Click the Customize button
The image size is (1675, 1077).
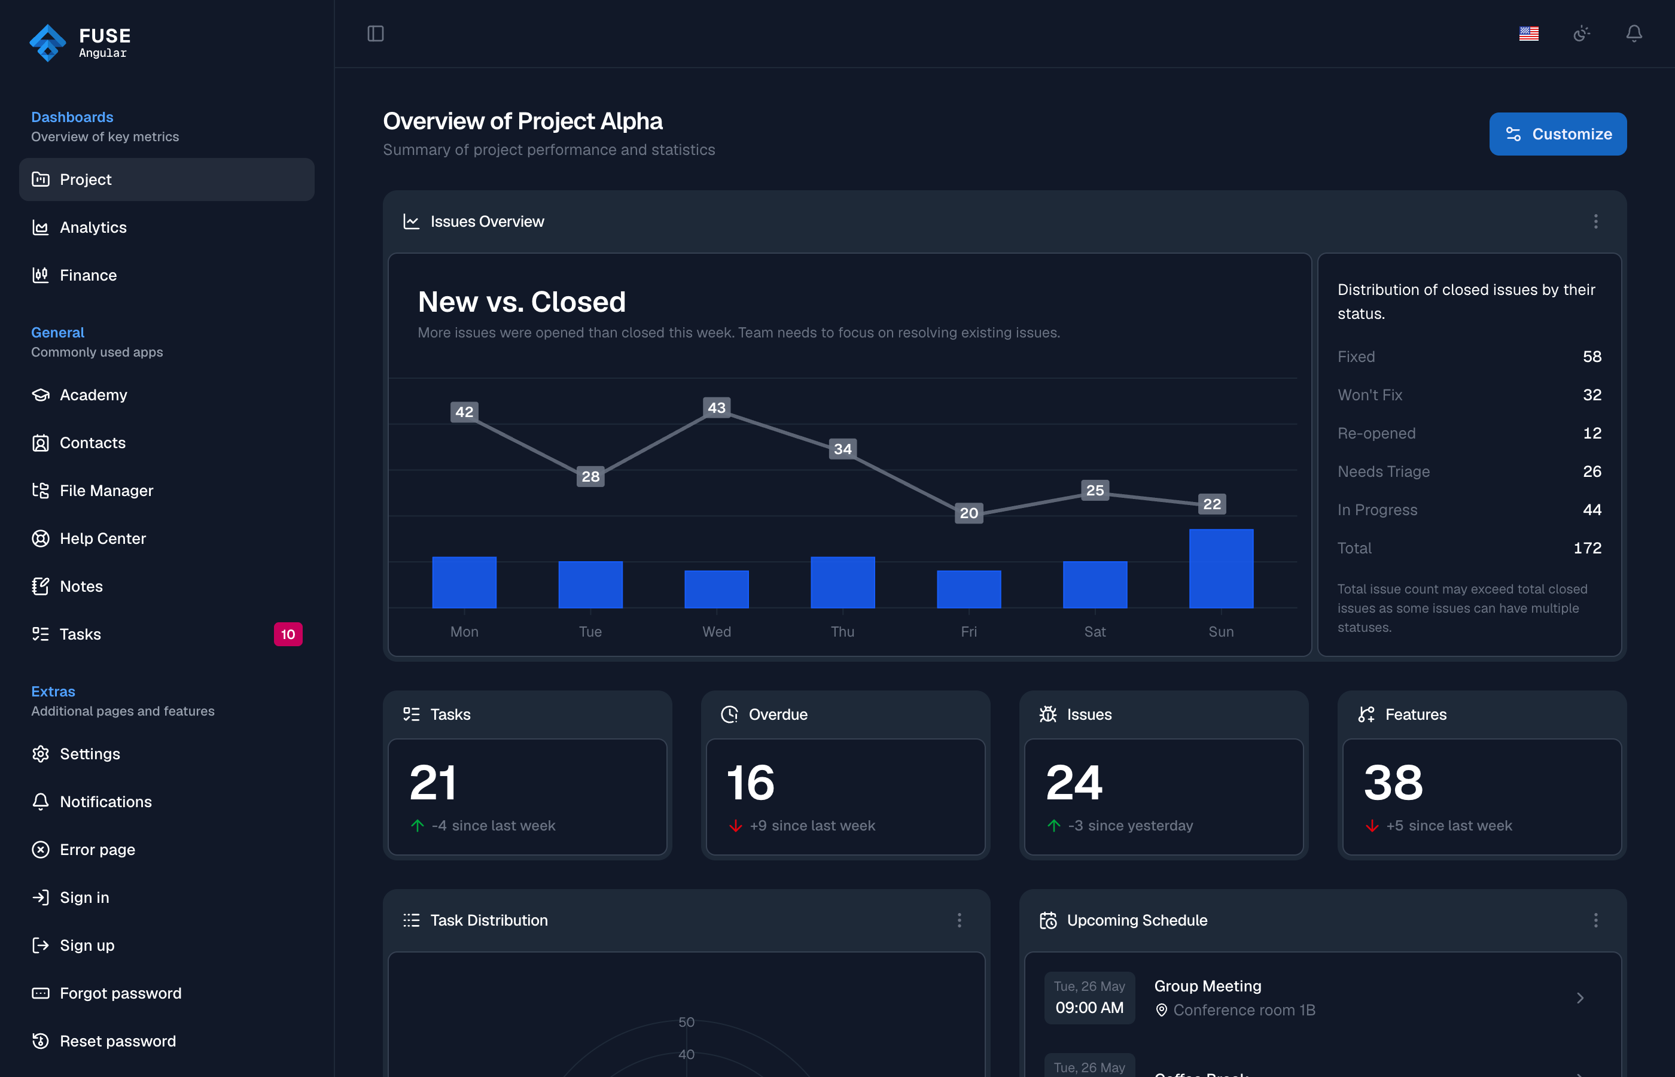click(1558, 133)
